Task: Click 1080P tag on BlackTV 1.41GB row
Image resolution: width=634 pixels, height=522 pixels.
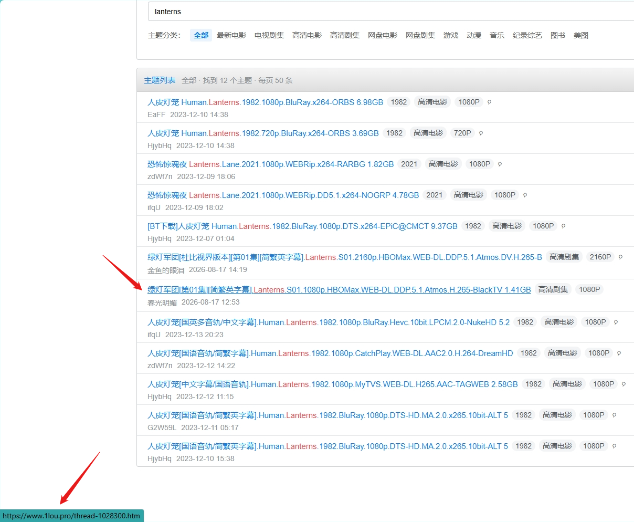Action: (589, 289)
